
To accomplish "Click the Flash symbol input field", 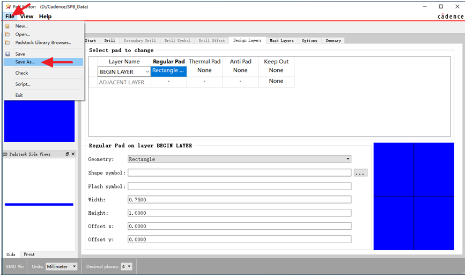I will pyautogui.click(x=240, y=186).
